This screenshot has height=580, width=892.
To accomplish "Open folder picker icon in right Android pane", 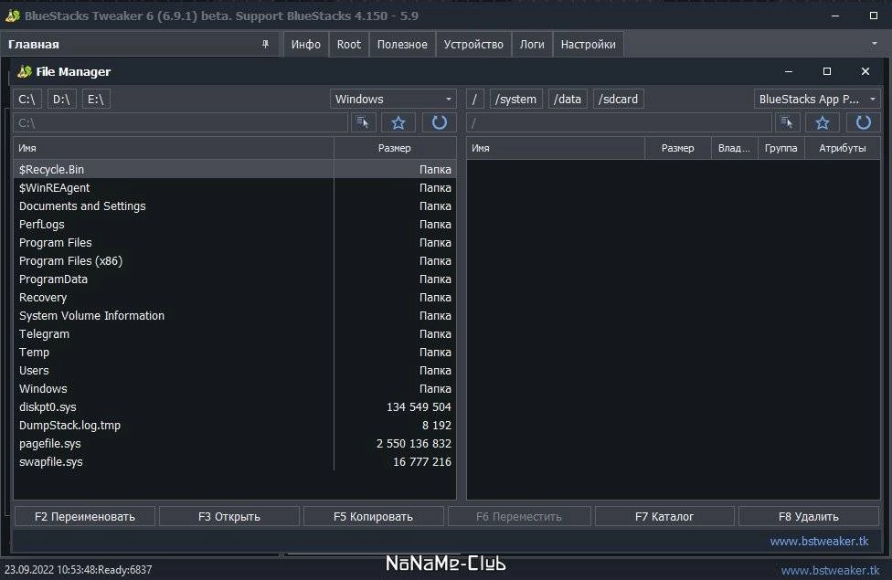I will click(787, 122).
